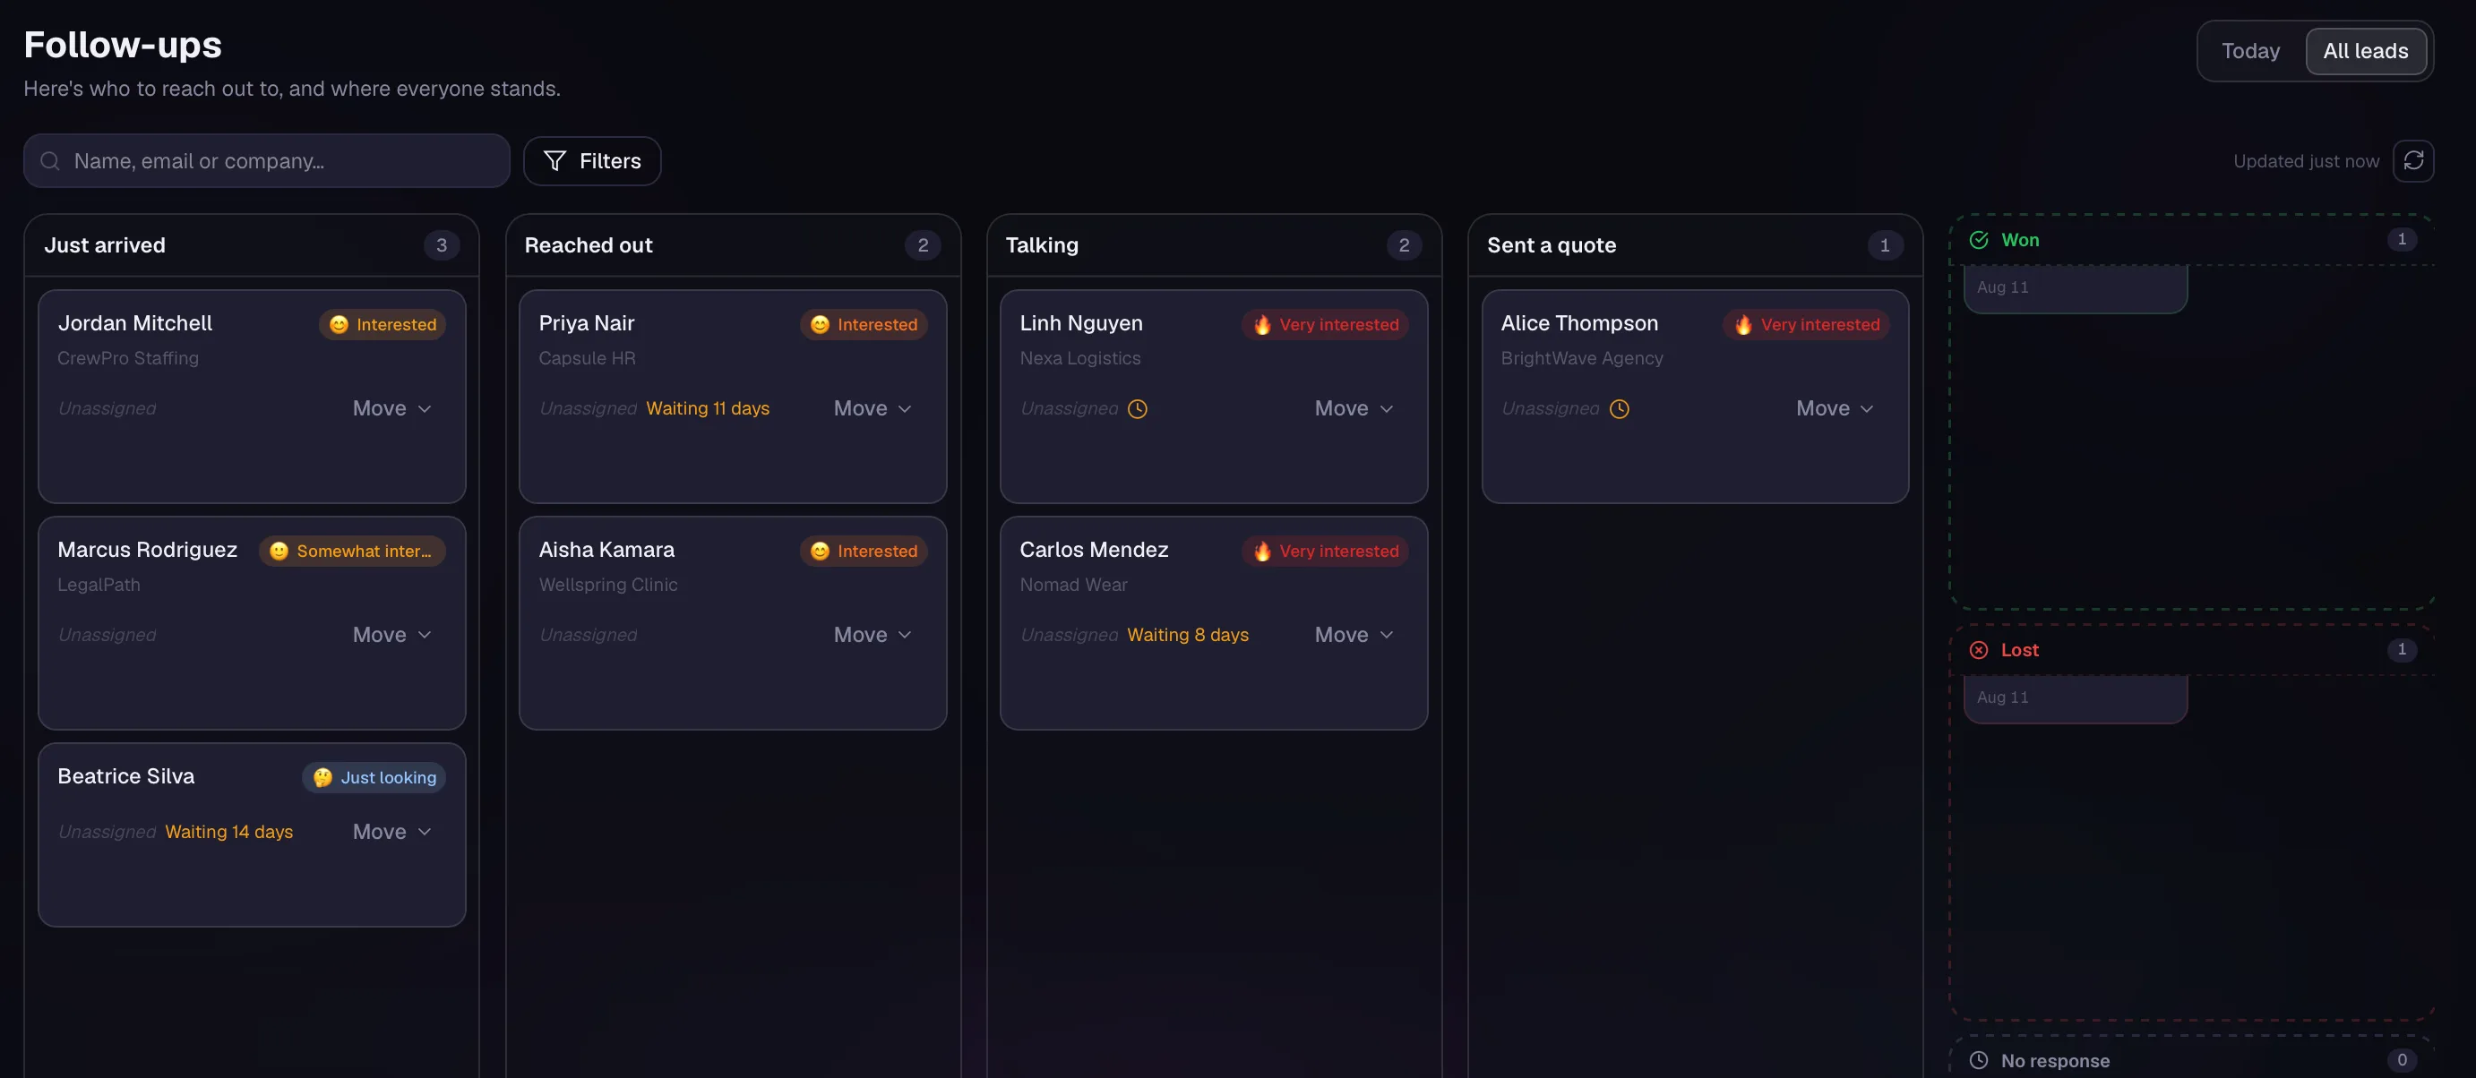Click the clock icon on Alice Thompson's card

(x=1619, y=408)
